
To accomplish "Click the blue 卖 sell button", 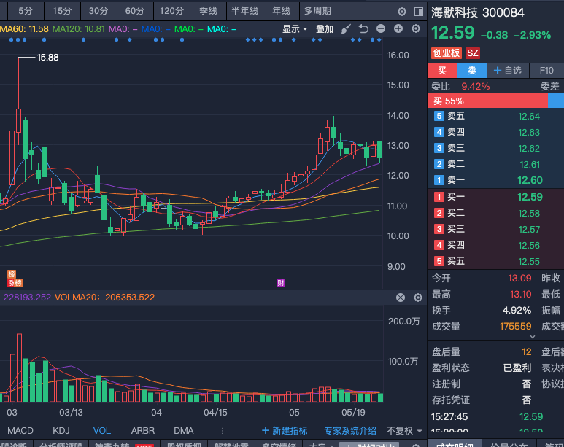I will click(x=472, y=71).
